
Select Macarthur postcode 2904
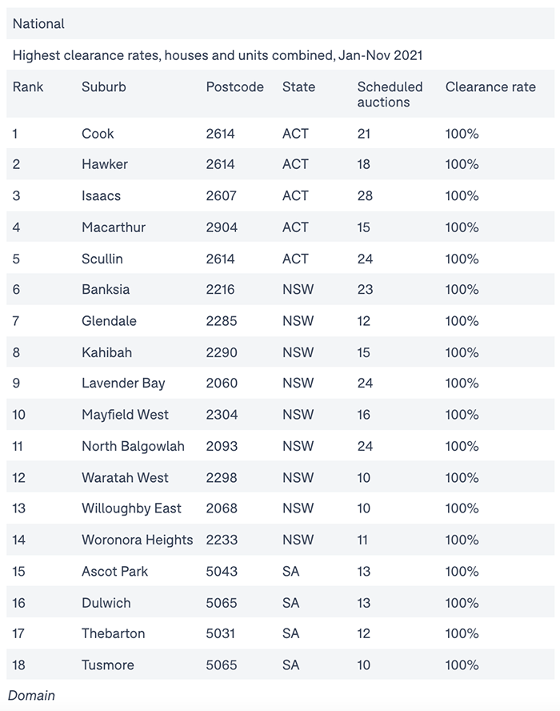point(222,227)
